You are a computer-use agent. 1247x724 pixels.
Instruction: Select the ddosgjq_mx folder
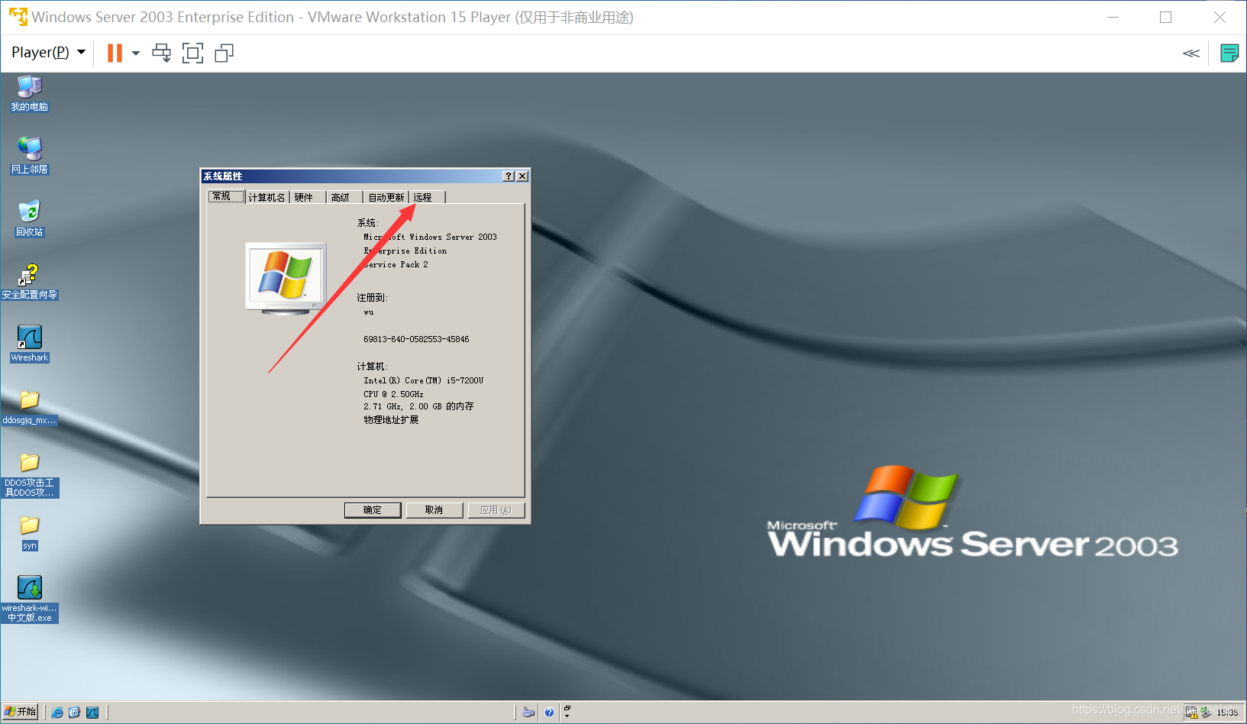coord(30,407)
